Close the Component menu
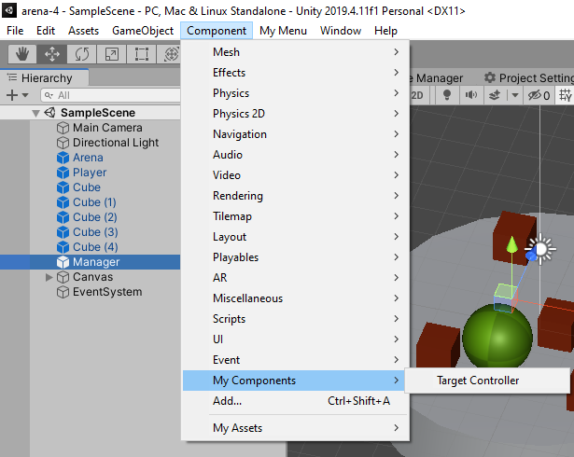This screenshot has width=574, height=457. point(217,31)
